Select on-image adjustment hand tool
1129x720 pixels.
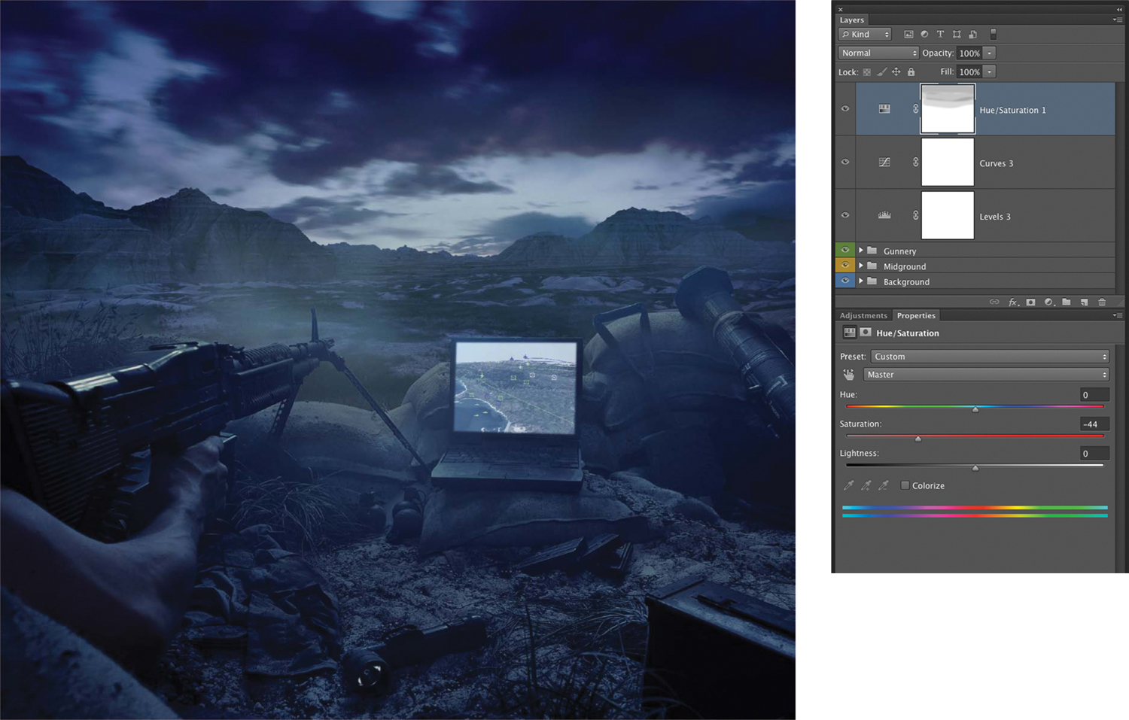click(x=849, y=375)
